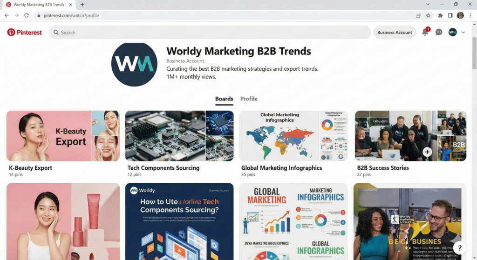Reload the page
Viewport: 477px width, 260px height.
point(27,15)
